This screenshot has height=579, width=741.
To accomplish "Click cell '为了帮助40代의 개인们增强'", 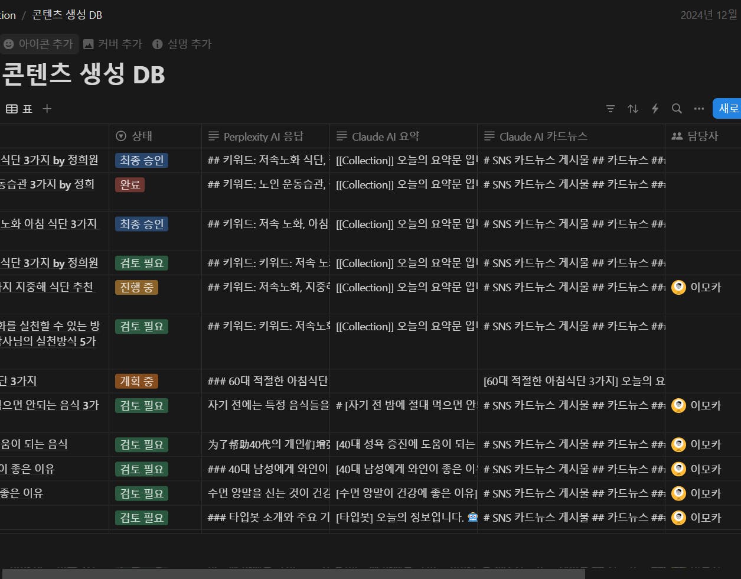I will [266, 444].
